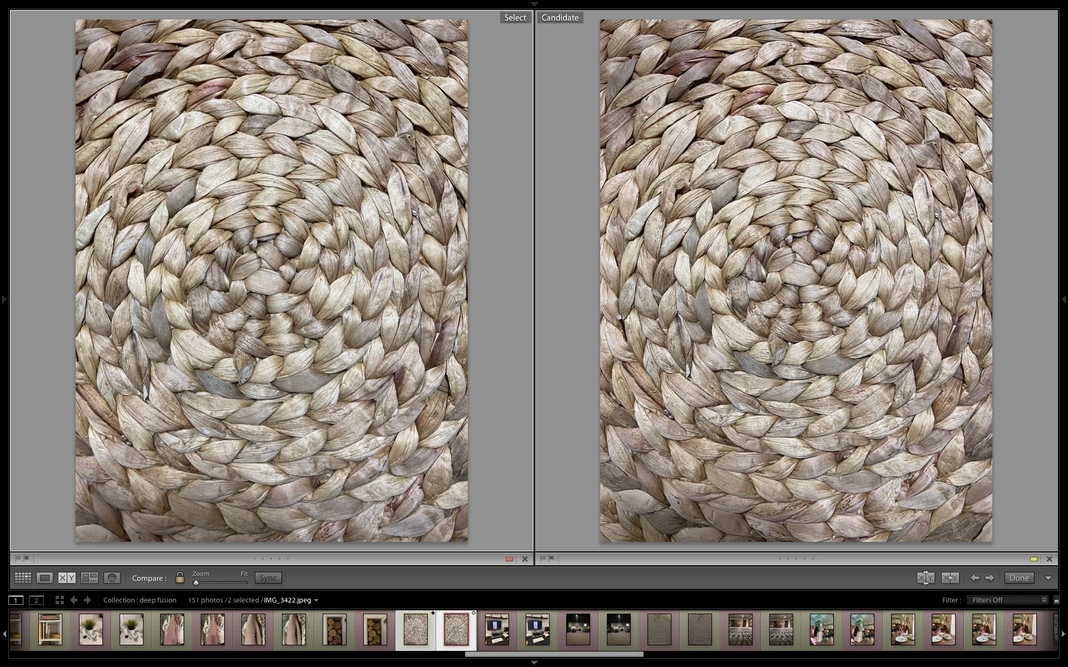Open the Filters Off dropdown
The height and width of the screenshot is (667, 1068).
[x=1007, y=600]
